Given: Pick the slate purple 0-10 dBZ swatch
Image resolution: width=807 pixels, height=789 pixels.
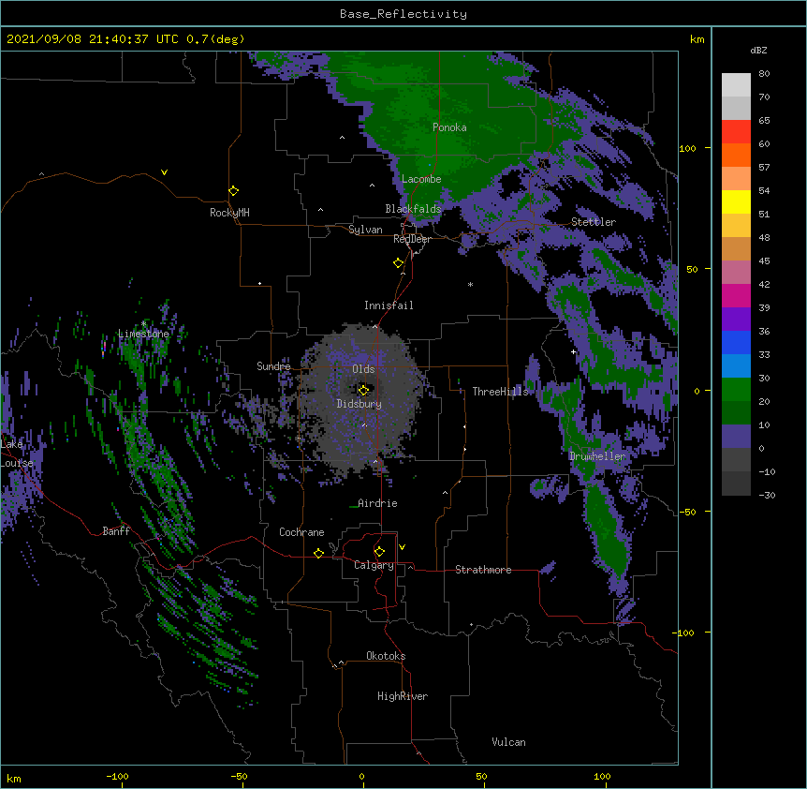Looking at the screenshot, I should tap(736, 437).
